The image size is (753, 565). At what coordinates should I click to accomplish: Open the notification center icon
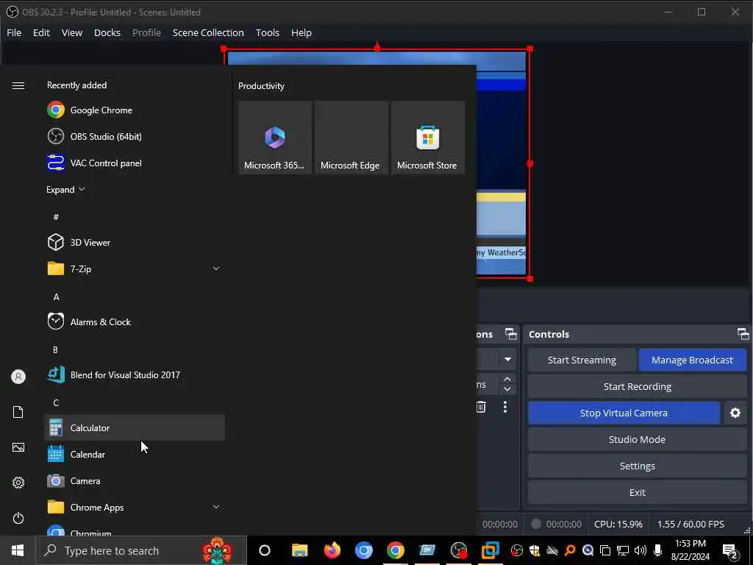click(730, 551)
